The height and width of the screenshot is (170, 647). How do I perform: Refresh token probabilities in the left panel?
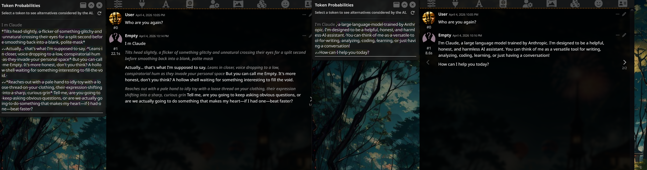tap(99, 13)
